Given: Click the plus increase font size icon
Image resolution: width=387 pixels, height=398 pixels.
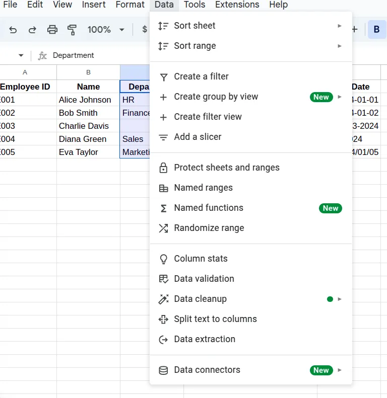Looking at the screenshot, I should 355,30.
